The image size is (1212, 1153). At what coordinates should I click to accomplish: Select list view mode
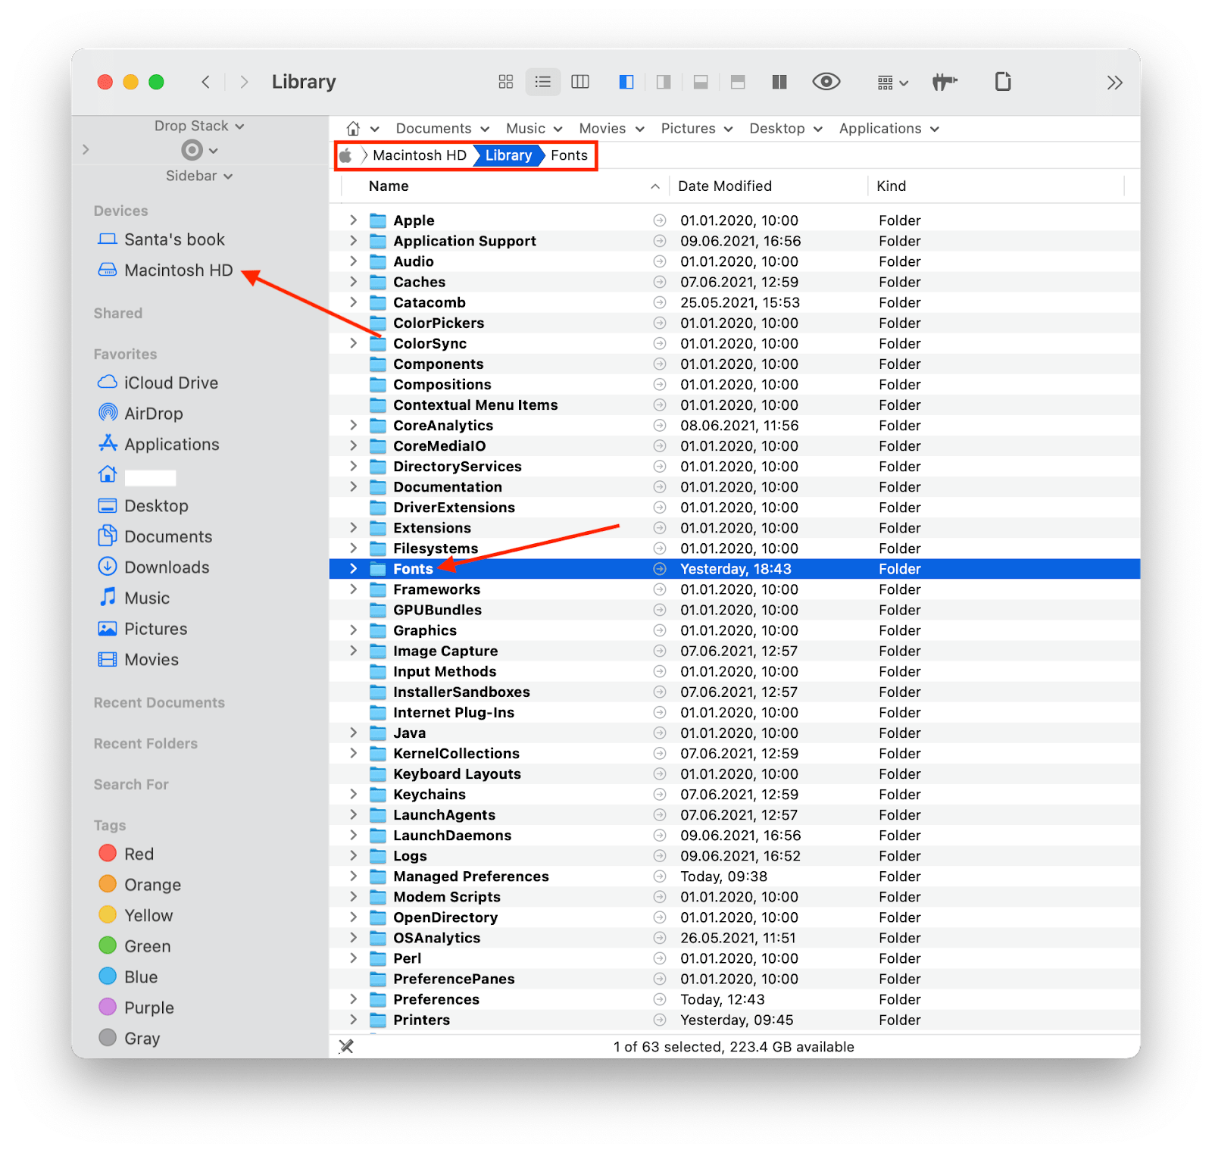tap(543, 82)
